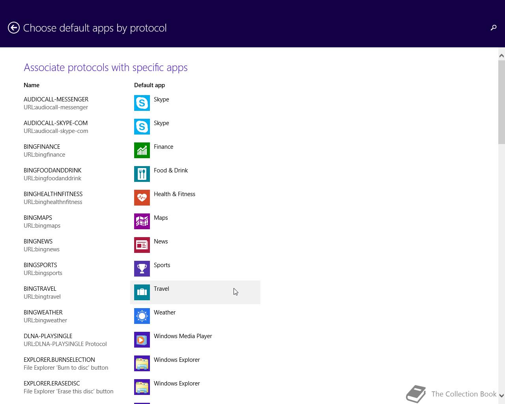
Task: Click the Weather sun icon
Action: coord(142,316)
